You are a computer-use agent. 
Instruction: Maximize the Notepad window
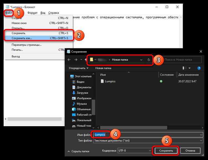(167, 7)
